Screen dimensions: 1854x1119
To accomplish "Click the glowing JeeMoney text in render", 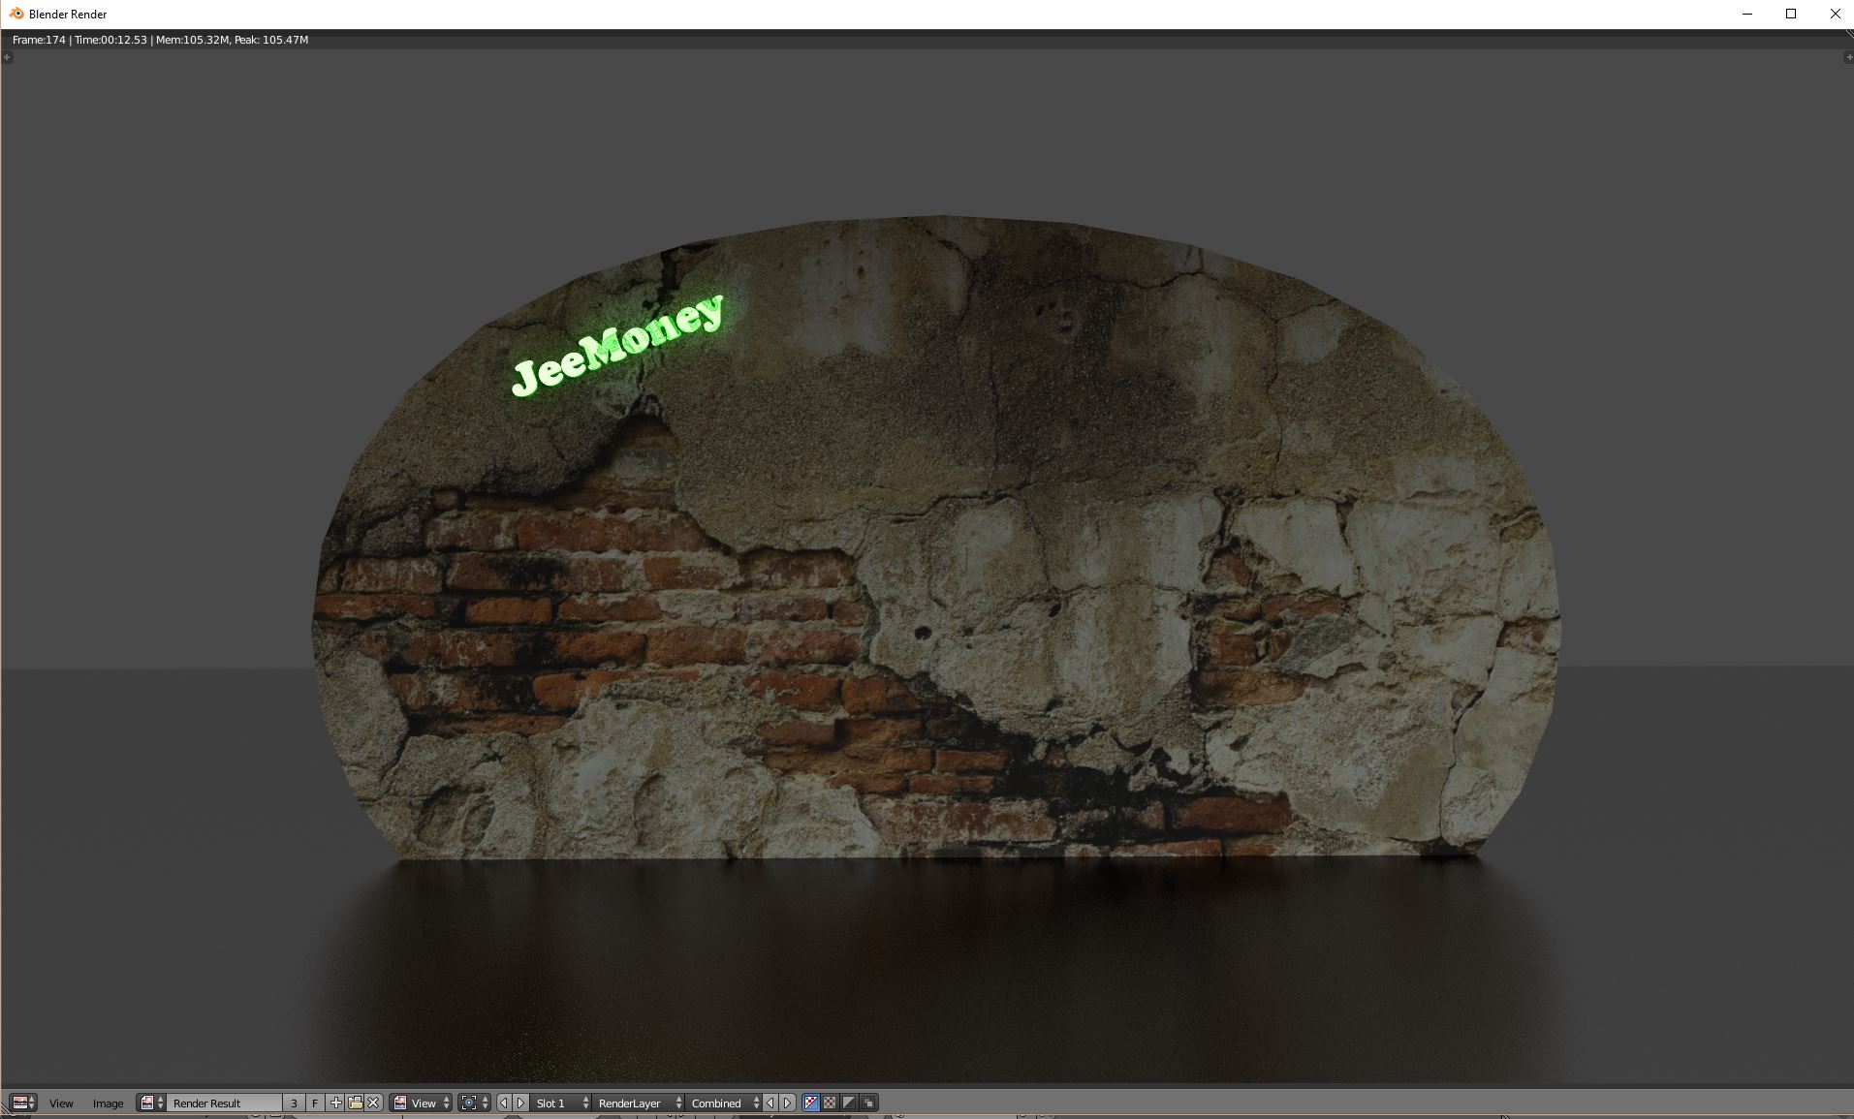I will click(x=617, y=345).
